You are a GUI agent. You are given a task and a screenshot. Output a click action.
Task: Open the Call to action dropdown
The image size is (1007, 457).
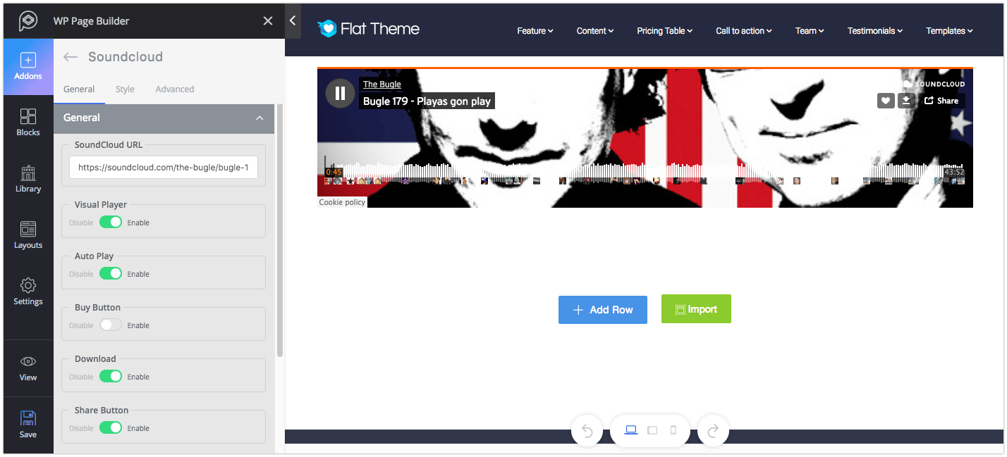(x=744, y=31)
